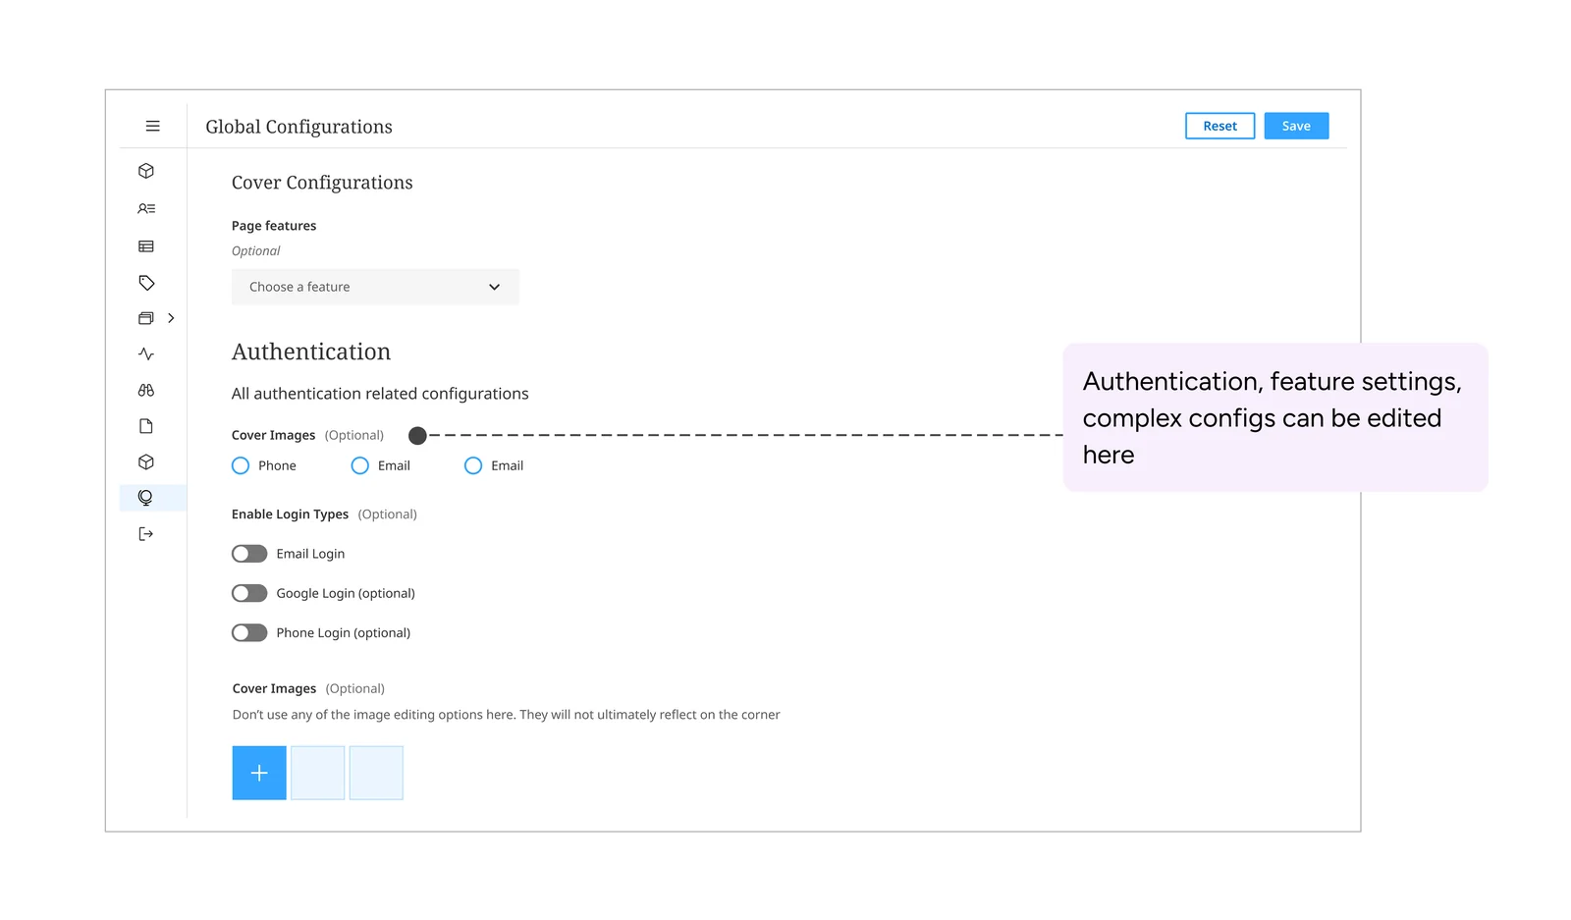This screenshot has height=920, width=1571.
Task: Select the highlighted globe sidebar icon
Action: [x=145, y=498]
